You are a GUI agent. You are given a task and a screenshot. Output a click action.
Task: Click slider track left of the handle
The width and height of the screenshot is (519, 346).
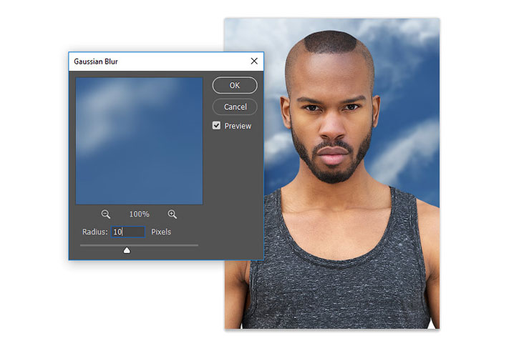click(100, 245)
